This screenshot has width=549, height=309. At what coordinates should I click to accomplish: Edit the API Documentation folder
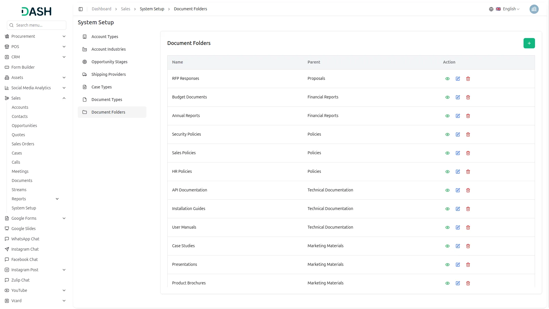[458, 190]
